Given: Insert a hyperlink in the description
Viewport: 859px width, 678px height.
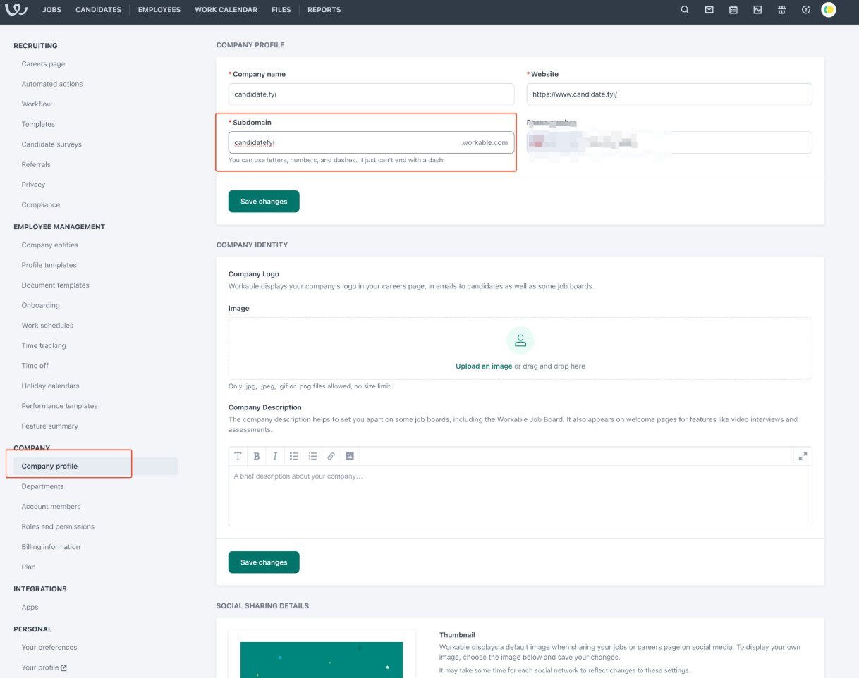Looking at the screenshot, I should point(331,456).
